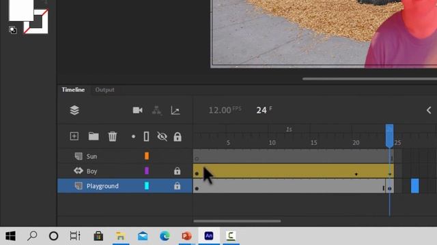The width and height of the screenshot is (437, 245).
Task: Click the Sun layer orange color swatch
Action: 147,156
